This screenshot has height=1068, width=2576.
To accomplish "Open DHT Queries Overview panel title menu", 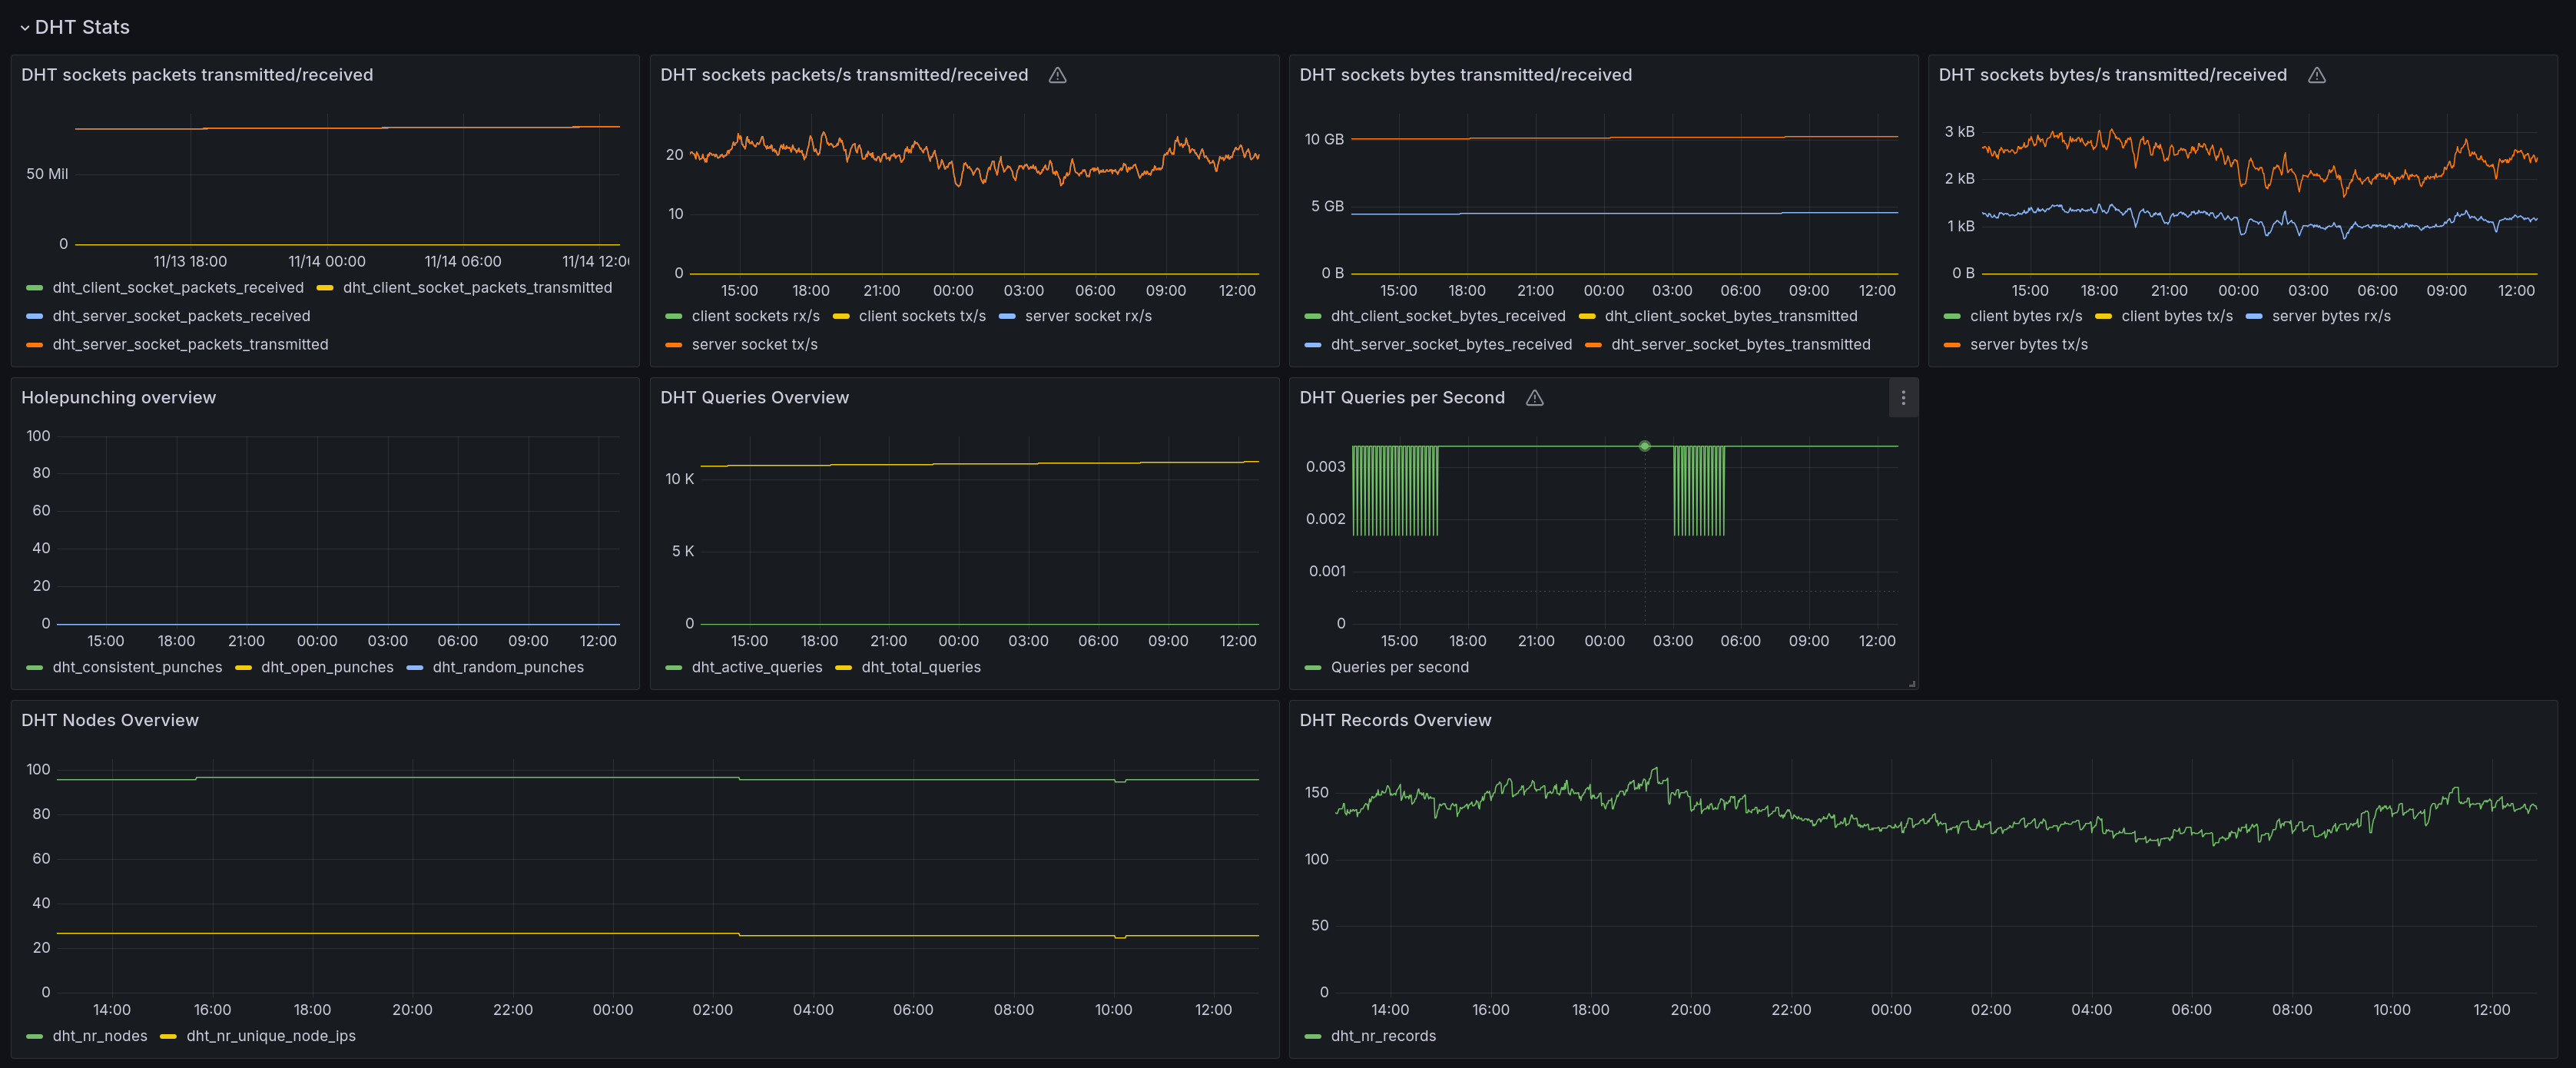I will point(754,398).
